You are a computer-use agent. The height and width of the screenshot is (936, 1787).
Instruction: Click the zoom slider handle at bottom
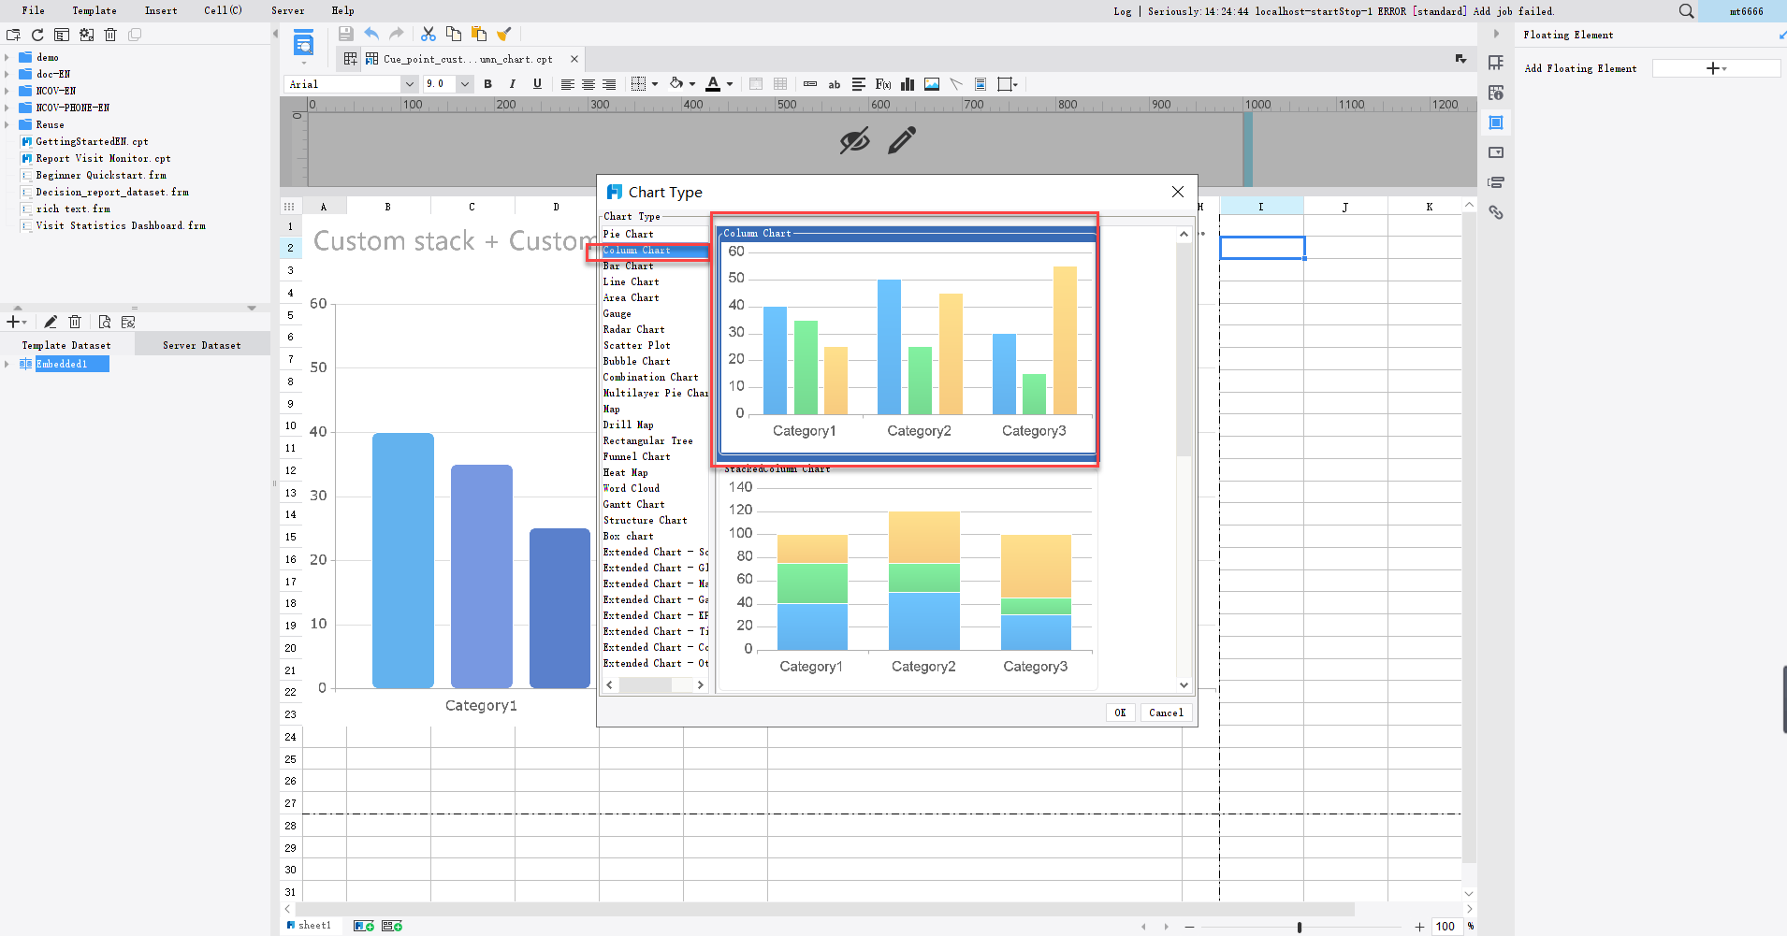click(1300, 927)
